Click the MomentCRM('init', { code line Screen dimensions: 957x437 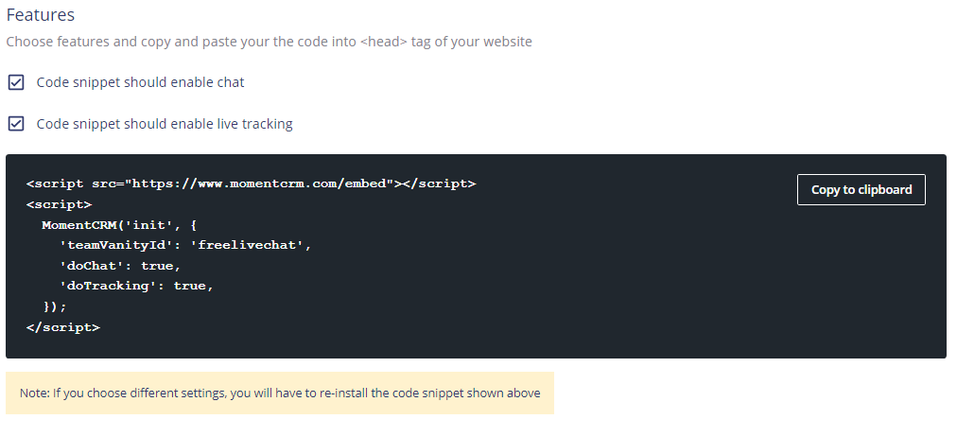121,225
